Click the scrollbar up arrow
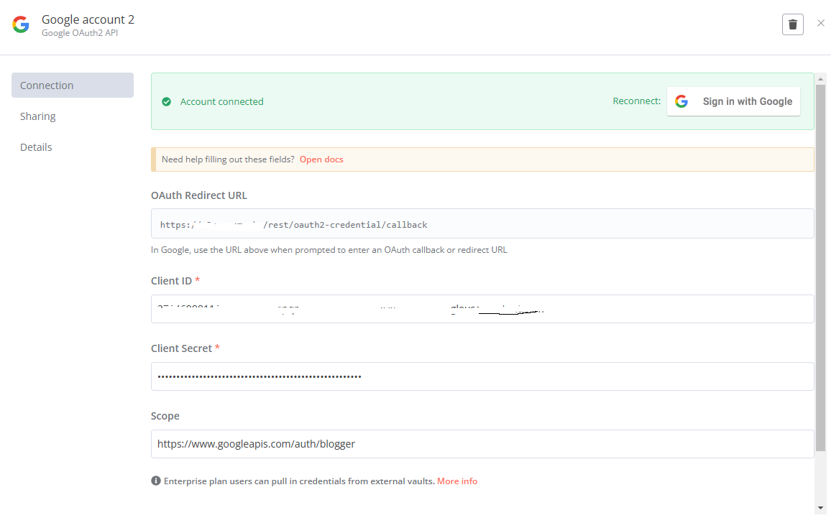831x523 pixels. coord(820,79)
